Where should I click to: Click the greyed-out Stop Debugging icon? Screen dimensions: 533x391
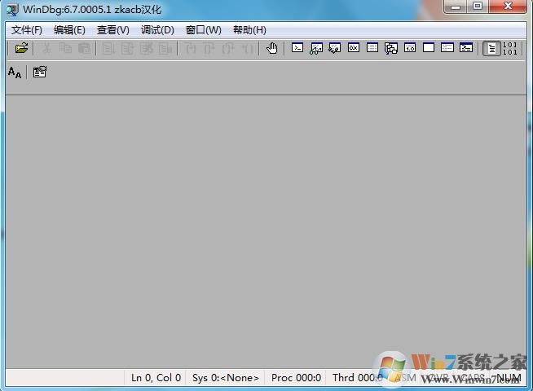coord(146,48)
